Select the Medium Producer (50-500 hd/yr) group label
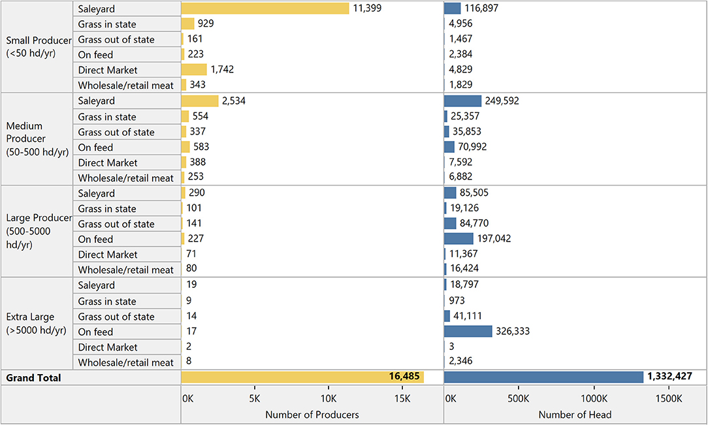Viewport: 708px width, 425px height. click(x=37, y=139)
